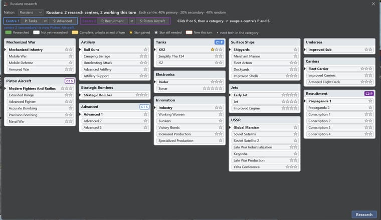Screen dimensions: 381x220
Task: Click the C2 S badge on Piston Aircraft
Action: click(70, 81)
